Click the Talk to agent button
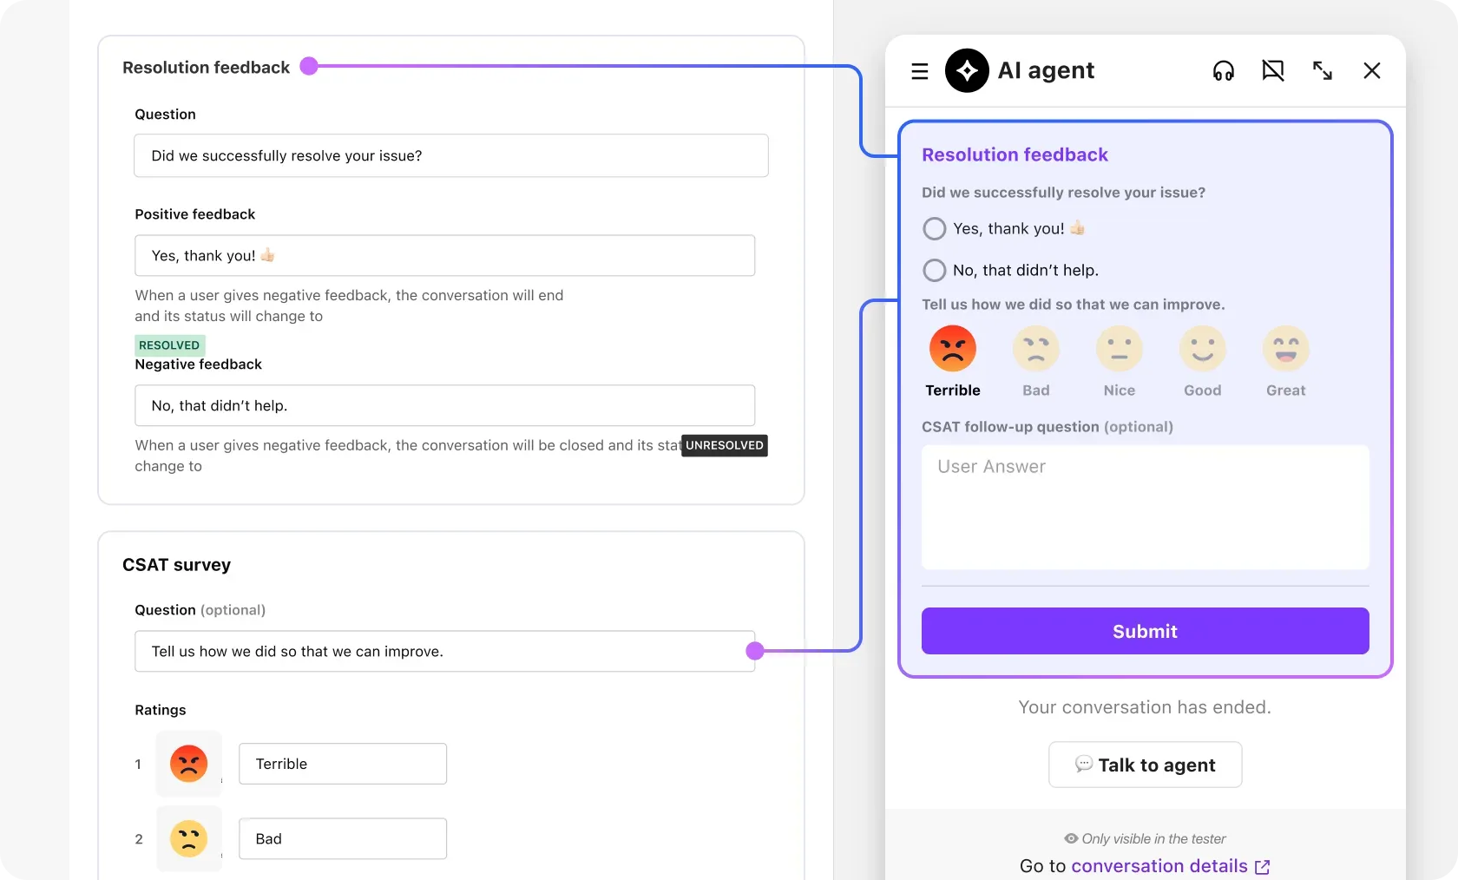 1144,765
